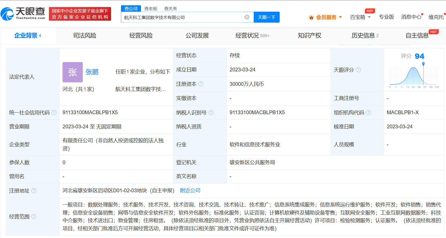Viewport: 446px width, 238px height.
Task: Open the 航天科工集团数字技… company link
Action: (x=141, y=89)
